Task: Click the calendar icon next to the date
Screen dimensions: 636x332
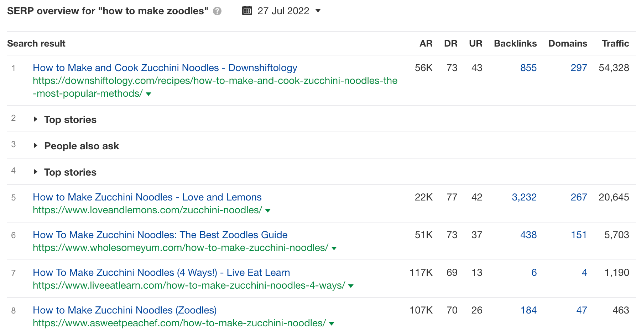Action: [x=247, y=11]
